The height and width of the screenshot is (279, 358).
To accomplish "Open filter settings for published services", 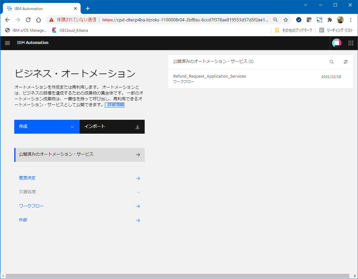I will 346,62.
